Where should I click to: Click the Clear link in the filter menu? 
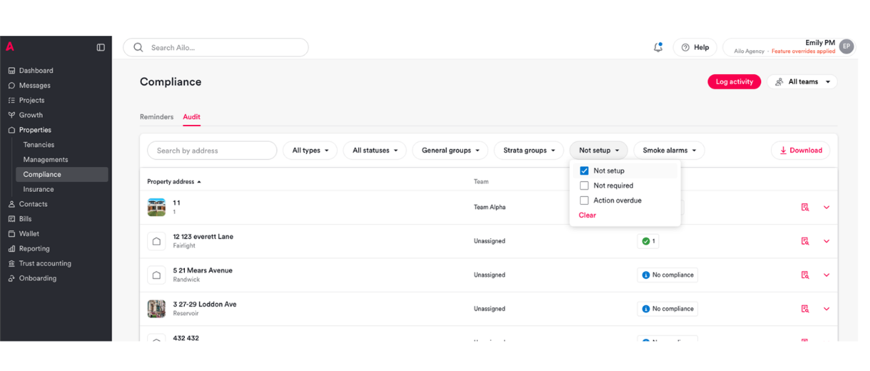pos(587,215)
